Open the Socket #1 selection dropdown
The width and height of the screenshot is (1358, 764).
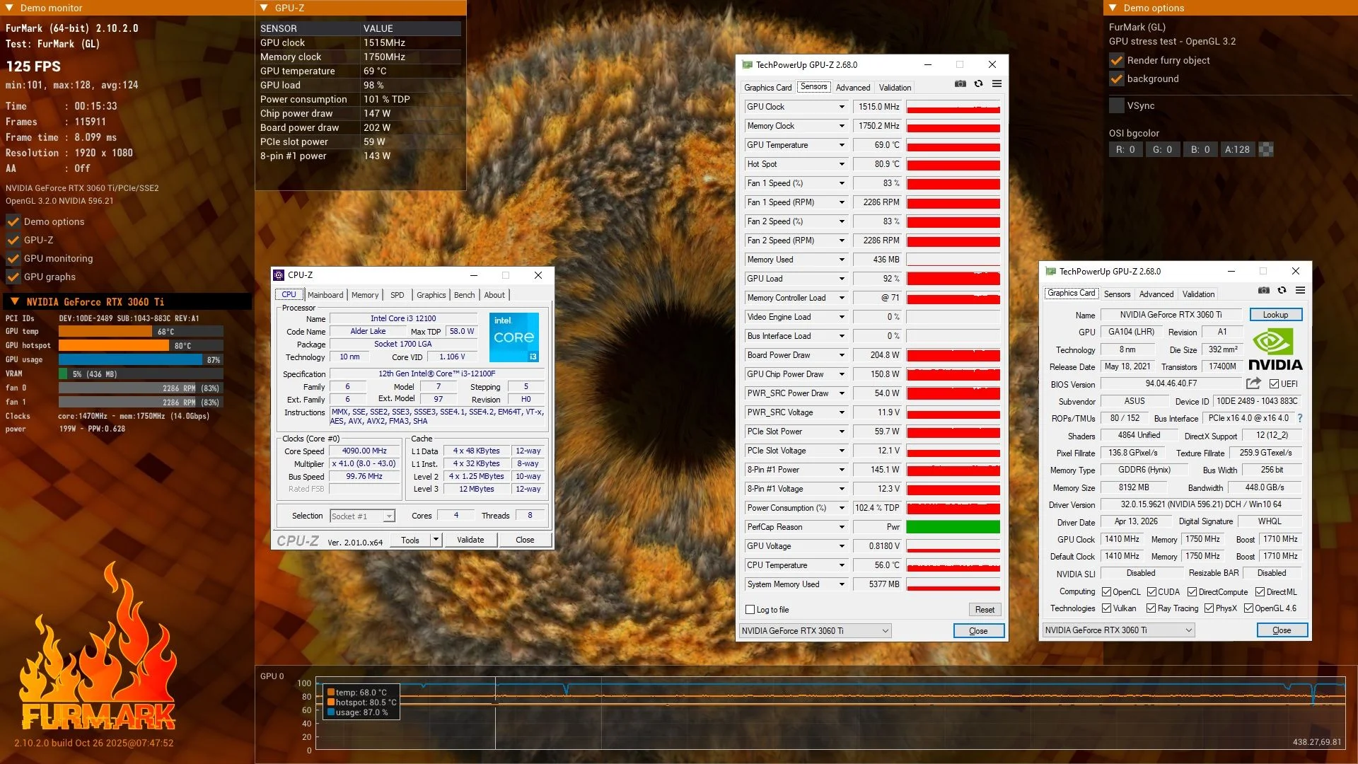(362, 516)
